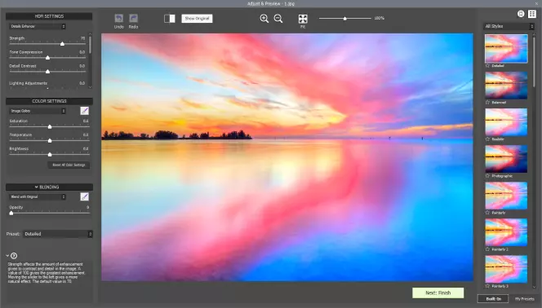The width and height of the screenshot is (542, 308).
Task: Switch to thumbnail grid view icon
Action: click(x=532, y=14)
